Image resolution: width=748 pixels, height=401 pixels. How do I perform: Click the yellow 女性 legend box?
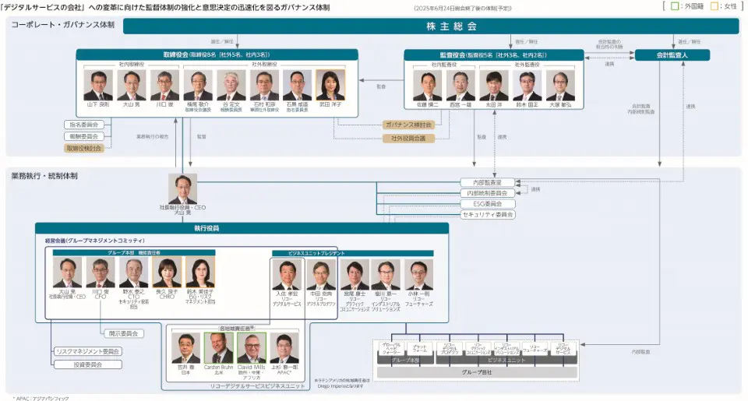coord(714,6)
